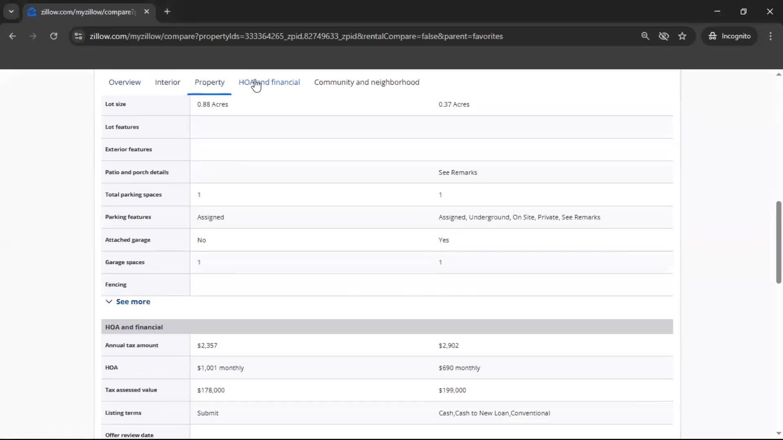Click the zoom magnifier icon in address bar
Screen dimensions: 783x440
tap(645, 36)
